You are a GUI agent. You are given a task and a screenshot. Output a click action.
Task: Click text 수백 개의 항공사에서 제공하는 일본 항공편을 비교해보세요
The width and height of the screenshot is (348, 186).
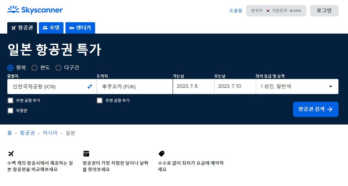coord(40,166)
